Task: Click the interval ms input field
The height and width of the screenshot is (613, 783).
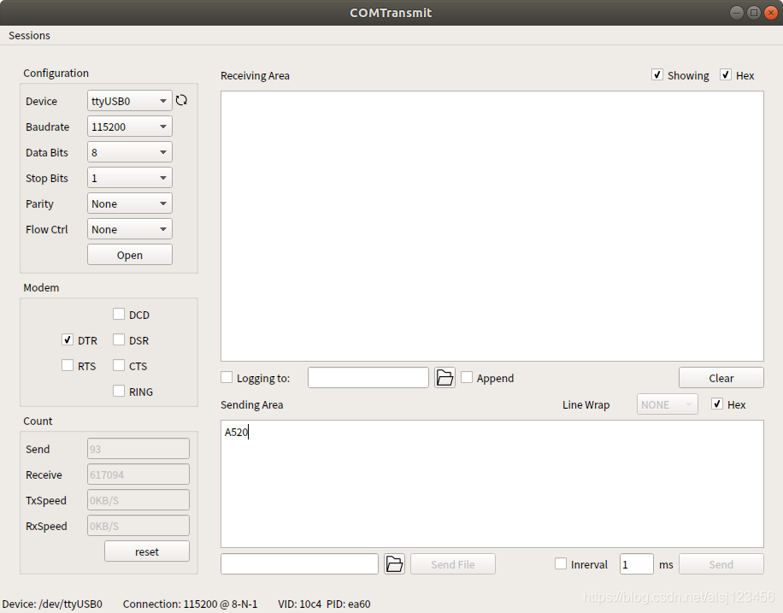Action: [x=636, y=564]
